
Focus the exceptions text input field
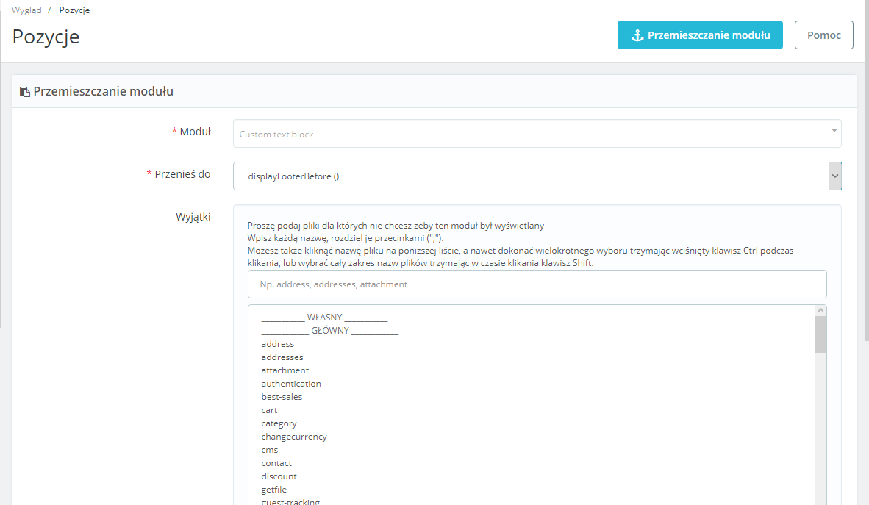537,284
